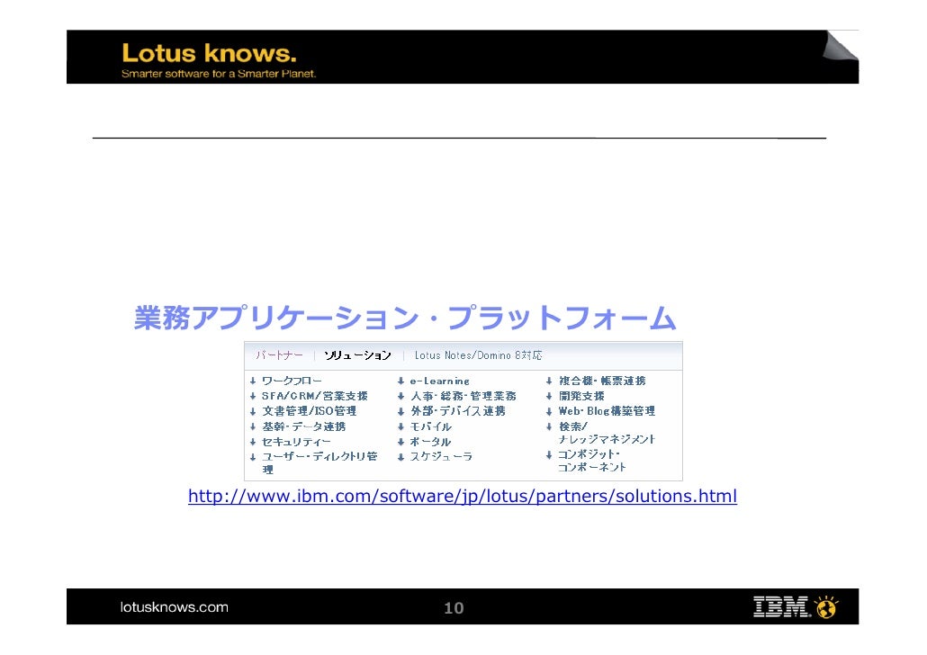
Task: Open the モバイル category link
Action: tap(431, 426)
